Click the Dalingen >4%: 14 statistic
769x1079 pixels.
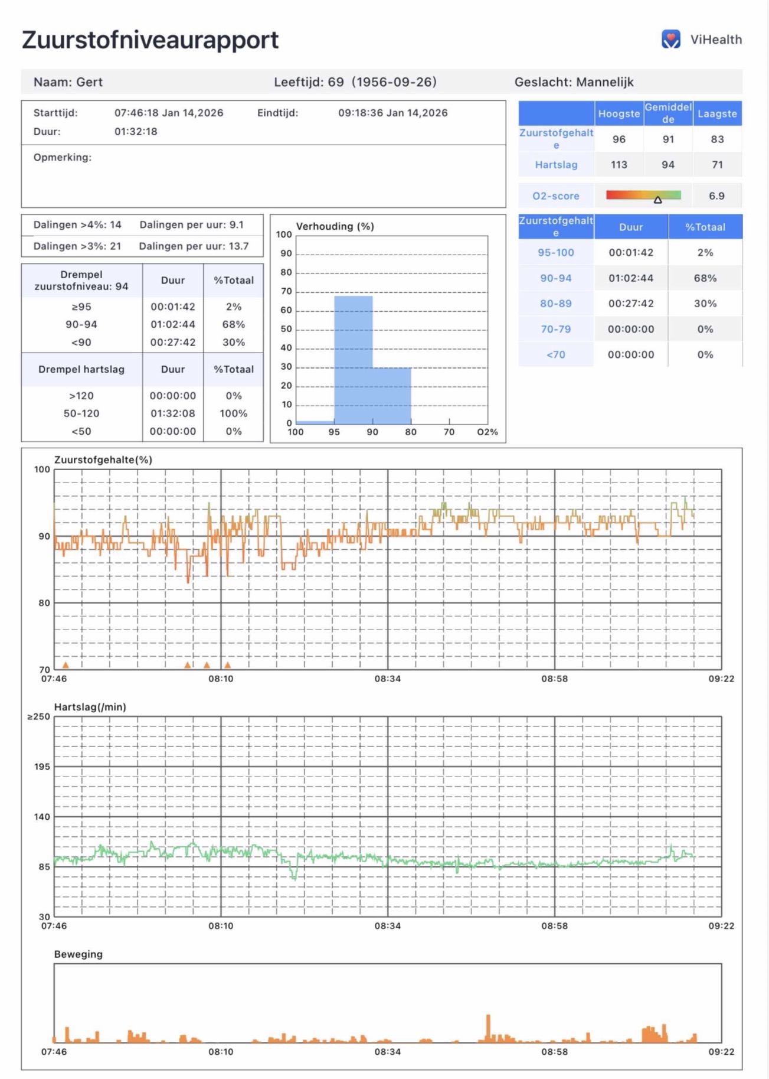click(x=77, y=225)
